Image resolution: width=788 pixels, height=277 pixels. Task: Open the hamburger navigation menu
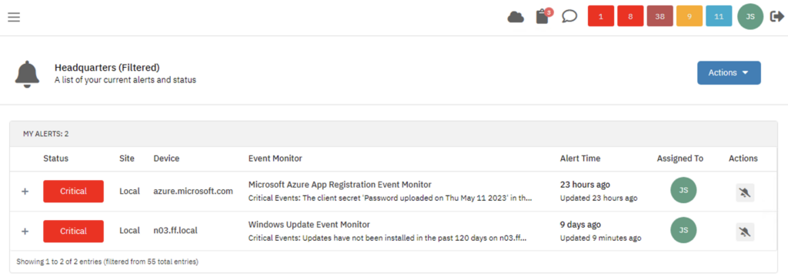(x=14, y=17)
